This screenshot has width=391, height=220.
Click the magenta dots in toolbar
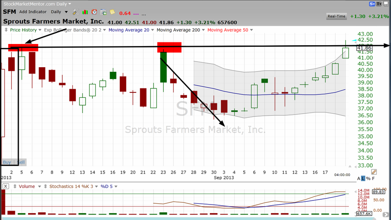click(x=136, y=14)
